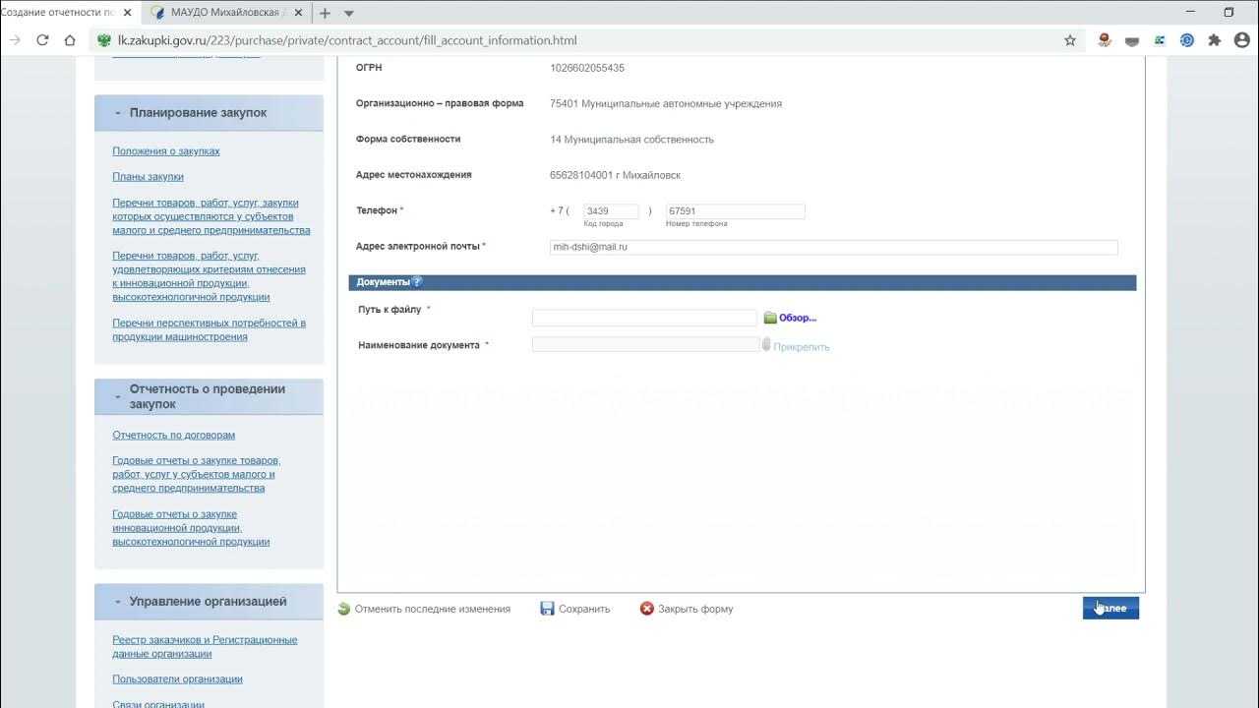Click the Путь к файлу input field
The width and height of the screenshot is (1259, 708).
(644, 318)
